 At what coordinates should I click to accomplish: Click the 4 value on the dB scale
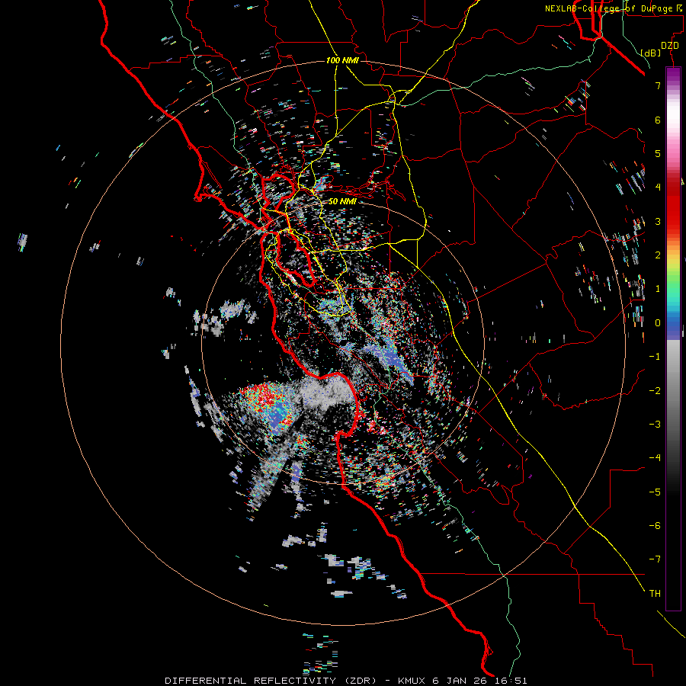pos(658,188)
